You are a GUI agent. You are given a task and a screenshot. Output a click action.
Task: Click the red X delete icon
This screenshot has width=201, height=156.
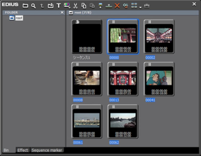[x=117, y=6]
